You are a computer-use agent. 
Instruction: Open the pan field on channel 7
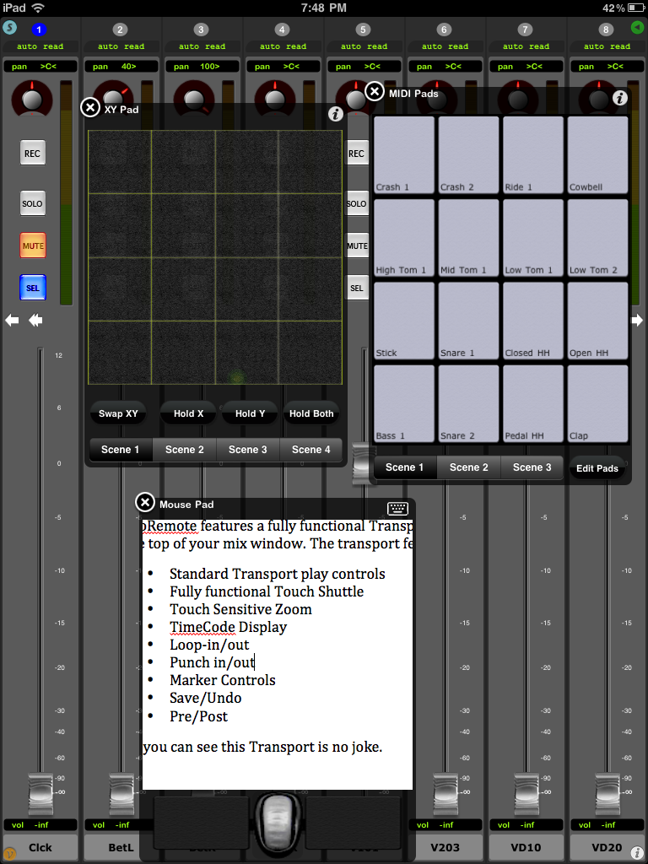[x=526, y=66]
